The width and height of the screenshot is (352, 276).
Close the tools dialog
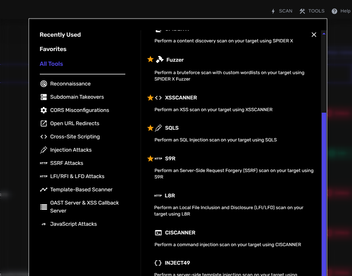pyautogui.click(x=314, y=34)
